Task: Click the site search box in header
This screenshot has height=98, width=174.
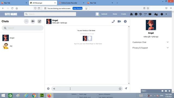Action: pyautogui.click(x=50, y=14)
